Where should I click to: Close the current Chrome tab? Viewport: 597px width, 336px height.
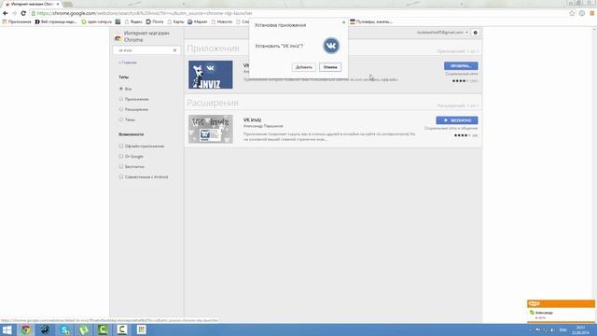click(58, 4)
